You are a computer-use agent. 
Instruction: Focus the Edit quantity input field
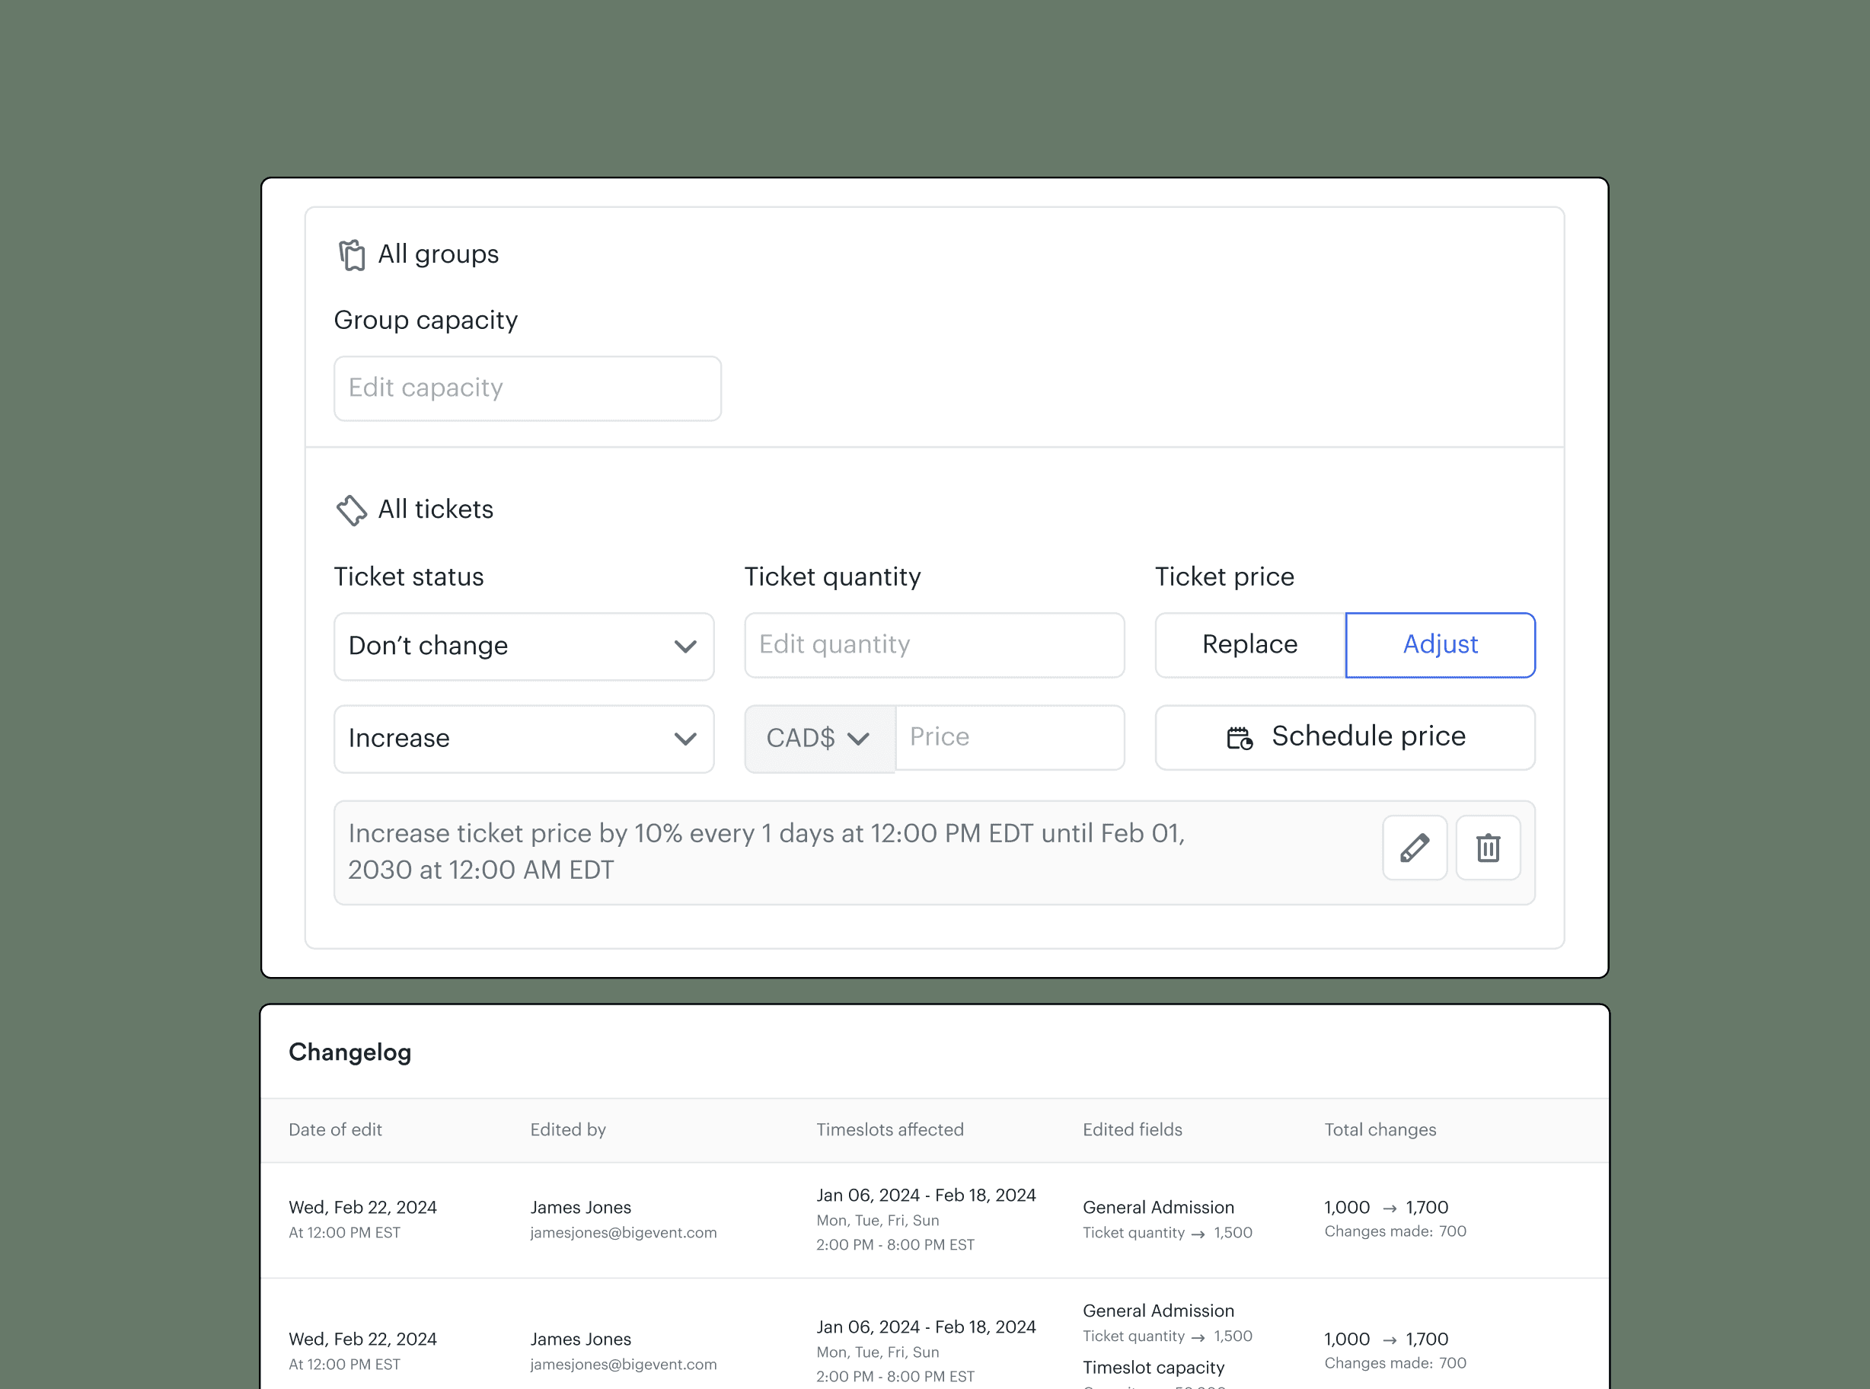[x=933, y=645]
